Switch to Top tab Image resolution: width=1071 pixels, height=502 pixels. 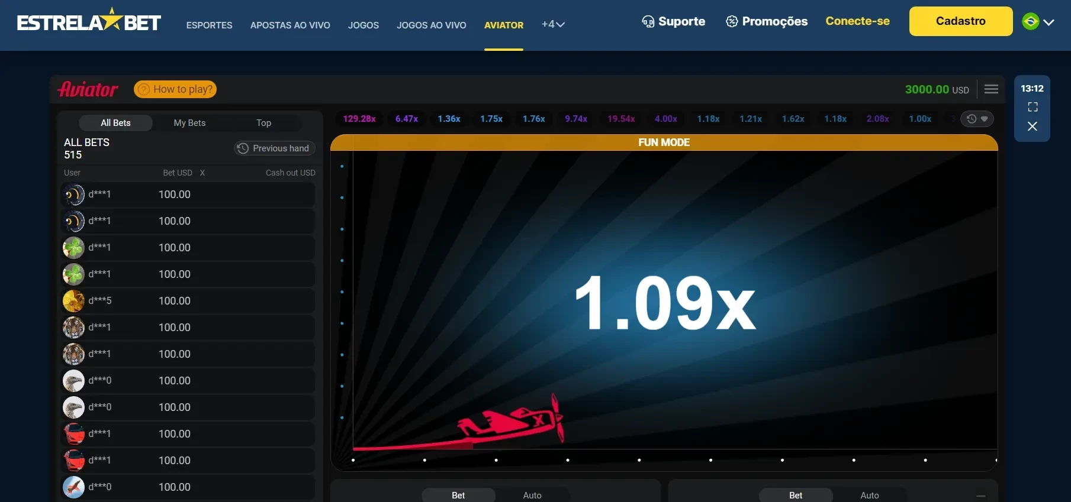pyautogui.click(x=263, y=122)
